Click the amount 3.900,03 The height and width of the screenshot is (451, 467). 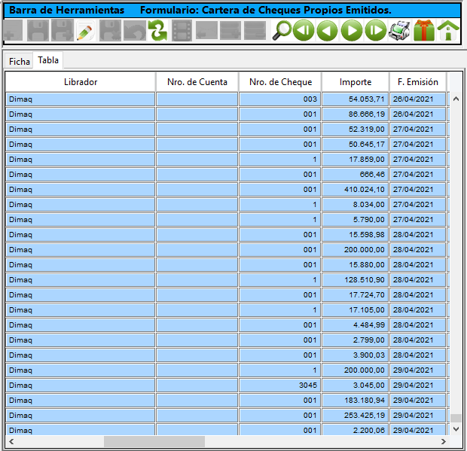(x=369, y=355)
